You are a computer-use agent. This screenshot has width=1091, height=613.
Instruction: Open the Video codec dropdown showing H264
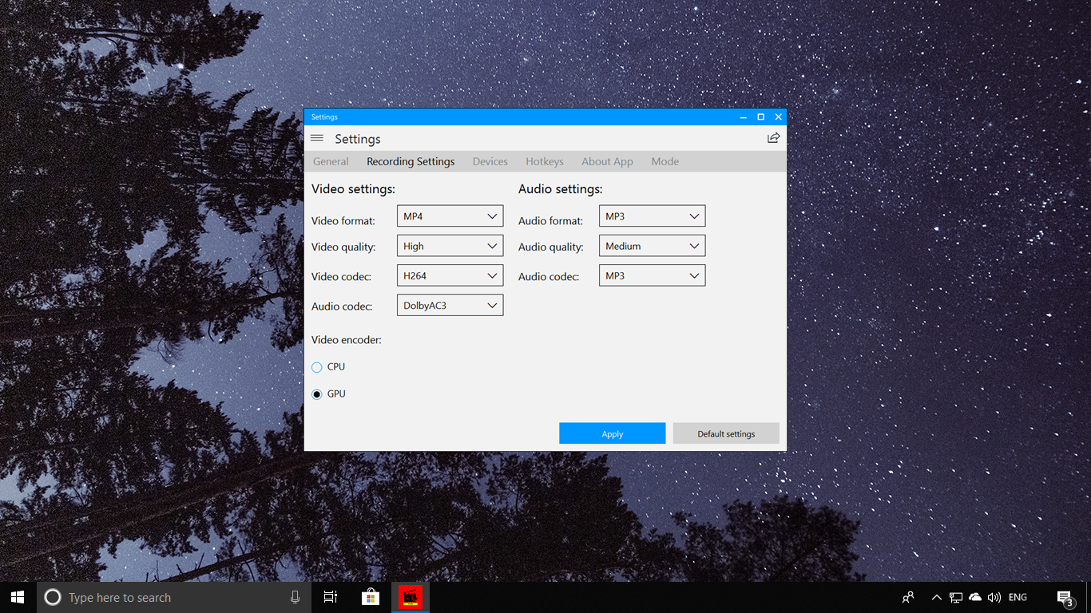click(x=450, y=275)
